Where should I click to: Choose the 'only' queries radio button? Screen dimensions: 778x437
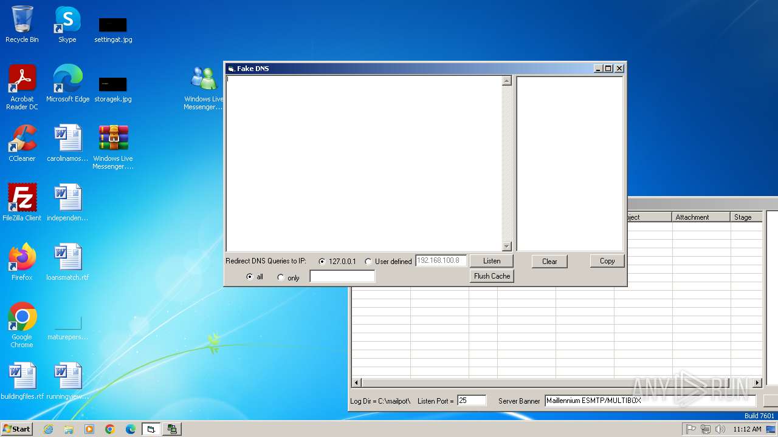[x=281, y=277]
